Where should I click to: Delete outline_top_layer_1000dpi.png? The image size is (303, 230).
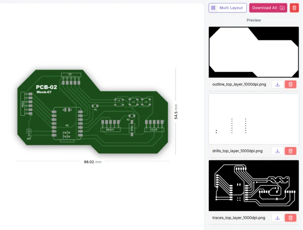[x=290, y=84]
